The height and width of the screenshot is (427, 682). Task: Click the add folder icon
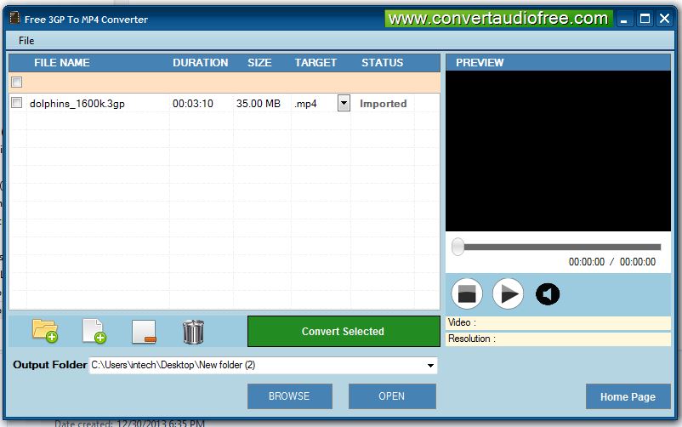point(45,331)
